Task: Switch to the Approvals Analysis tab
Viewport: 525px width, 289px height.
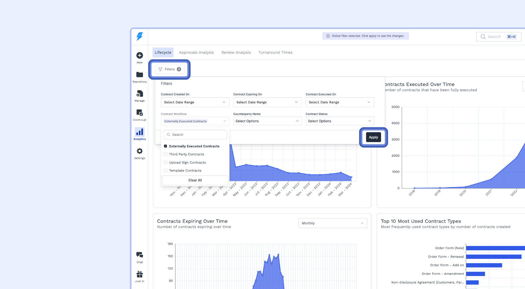Action: pos(196,52)
